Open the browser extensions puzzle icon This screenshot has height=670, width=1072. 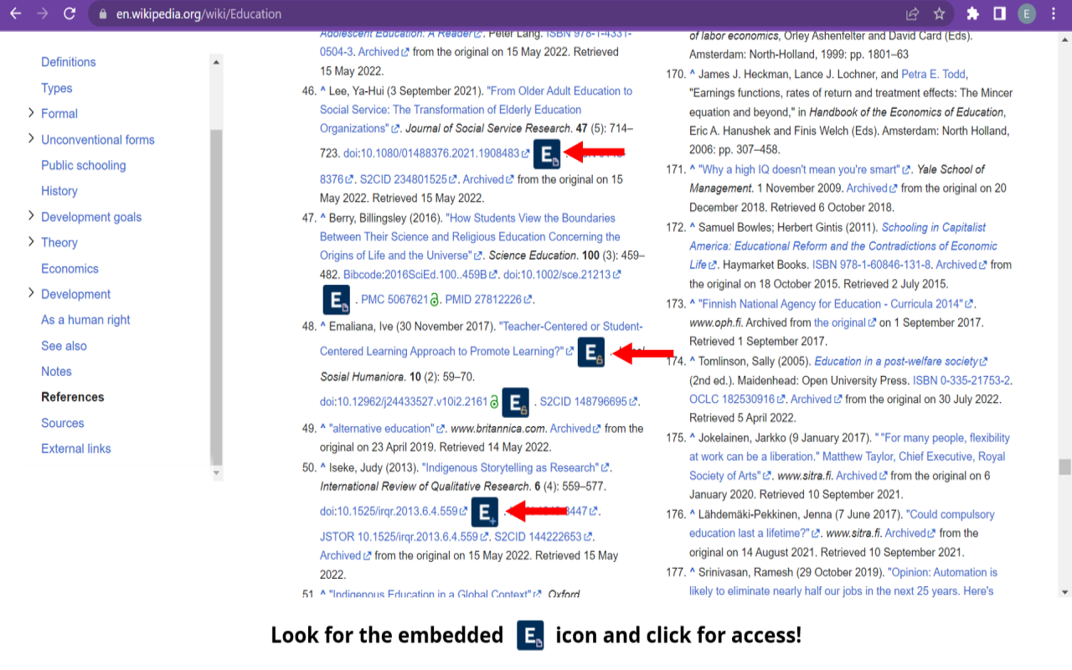(x=974, y=13)
